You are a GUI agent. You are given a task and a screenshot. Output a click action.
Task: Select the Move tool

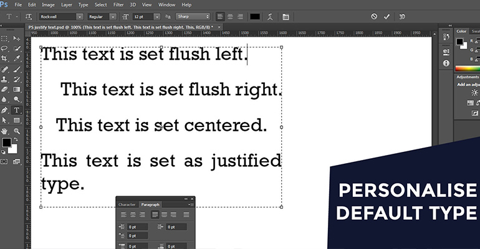tap(17, 39)
